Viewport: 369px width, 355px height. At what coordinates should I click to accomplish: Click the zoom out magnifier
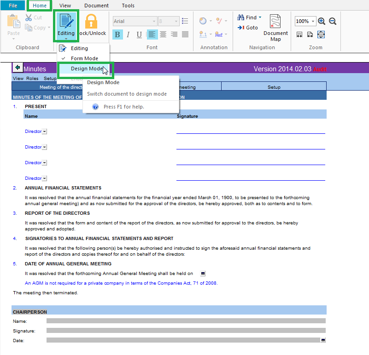coord(332,21)
